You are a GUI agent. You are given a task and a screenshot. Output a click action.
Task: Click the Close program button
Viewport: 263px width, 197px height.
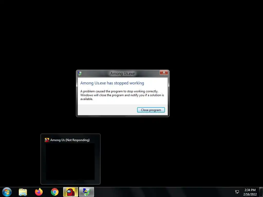coord(151,110)
